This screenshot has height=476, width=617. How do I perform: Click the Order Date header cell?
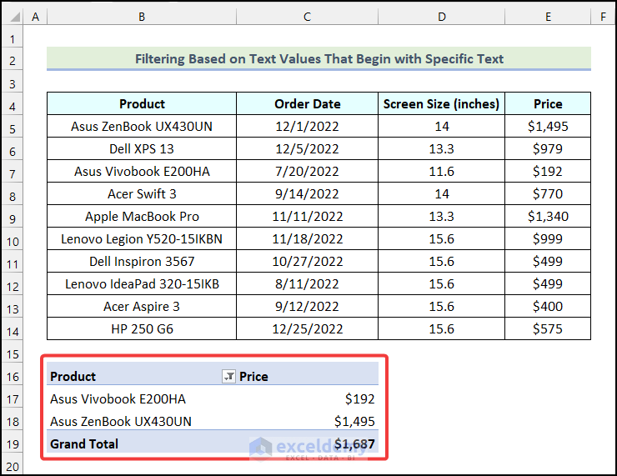[307, 104]
